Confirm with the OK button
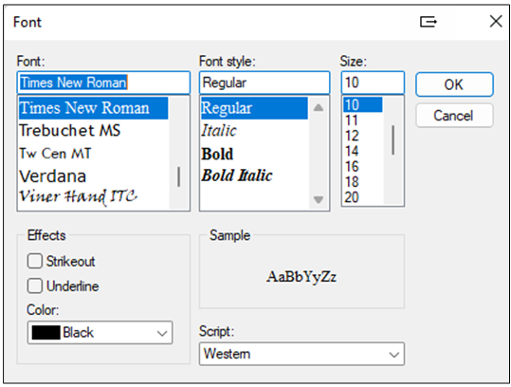The height and width of the screenshot is (387, 511). (454, 84)
